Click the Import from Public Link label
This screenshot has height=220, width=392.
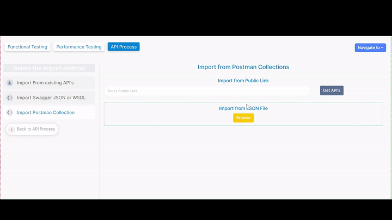click(x=243, y=81)
